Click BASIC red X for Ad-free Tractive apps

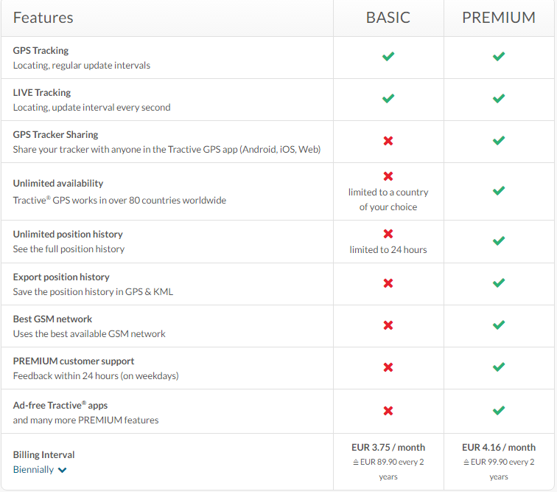pos(388,411)
